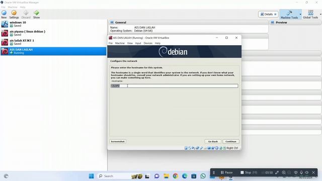
Task: Open the Input menu of VM window
Action: tap(138, 43)
